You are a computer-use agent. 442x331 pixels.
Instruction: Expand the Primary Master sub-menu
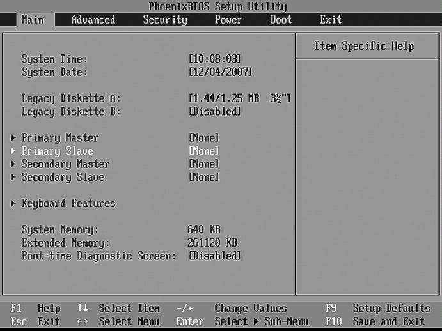pyautogui.click(x=59, y=138)
